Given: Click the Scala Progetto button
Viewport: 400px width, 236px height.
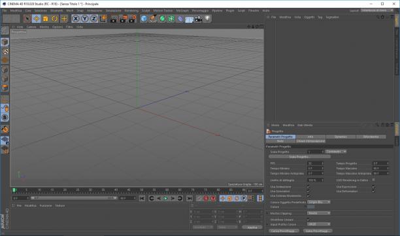Looking at the screenshot, I should pyautogui.click(x=299, y=157).
